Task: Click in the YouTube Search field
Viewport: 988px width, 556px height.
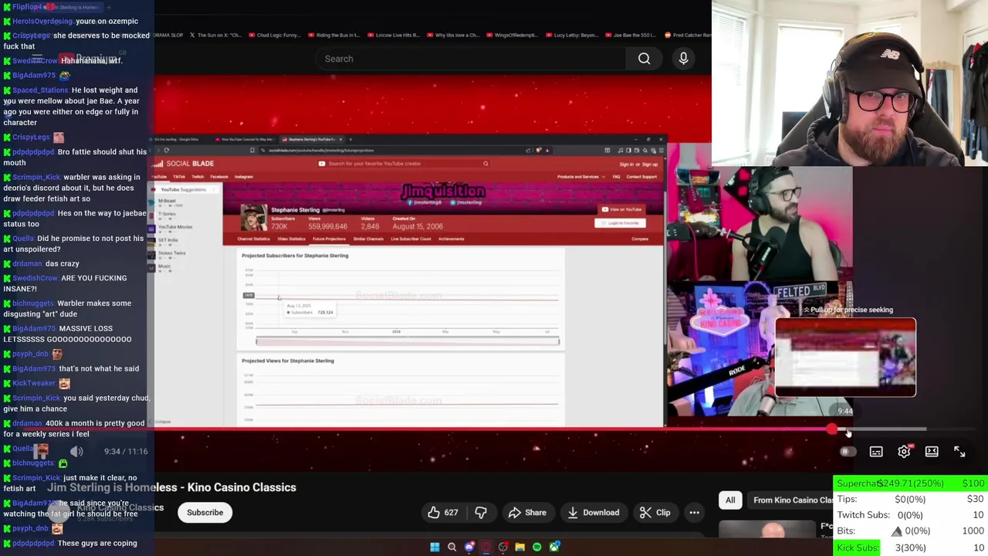Action: 471,59
